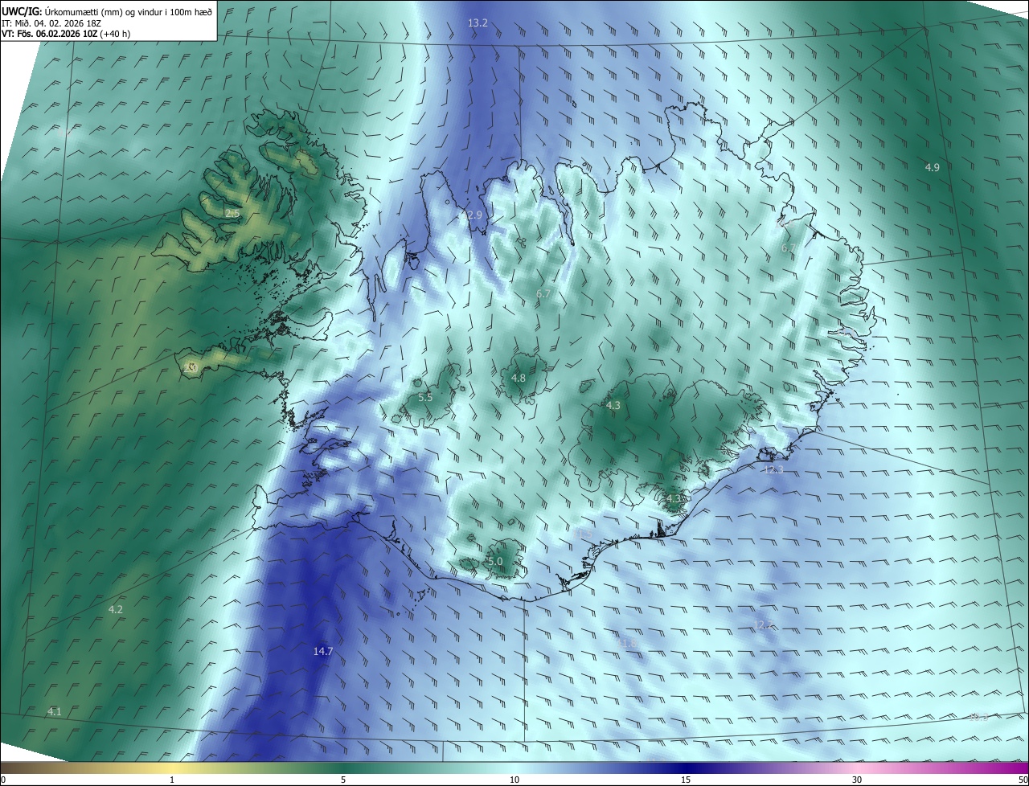
Task: Click the 4.1 value label
Action: click(54, 712)
